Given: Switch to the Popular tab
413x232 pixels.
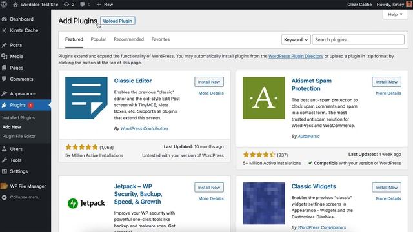Looking at the screenshot, I should (x=98, y=39).
